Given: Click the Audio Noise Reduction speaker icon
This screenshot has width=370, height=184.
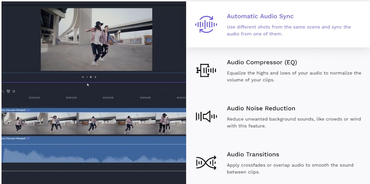Looking at the screenshot, I should (x=206, y=116).
